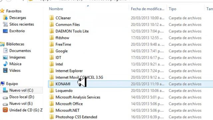
Task: Open Nuevo vol (C:) in navigation pane
Action: pyautogui.click(x=21, y=90)
